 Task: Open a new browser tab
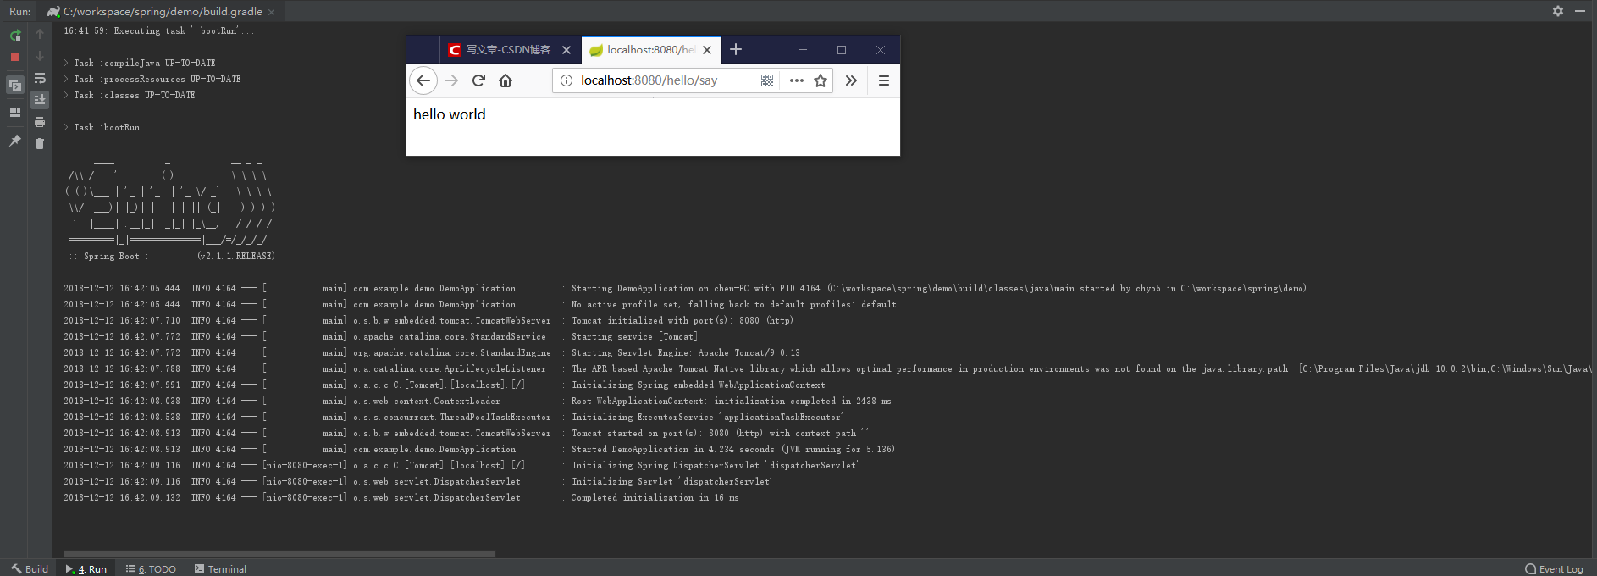[736, 50]
